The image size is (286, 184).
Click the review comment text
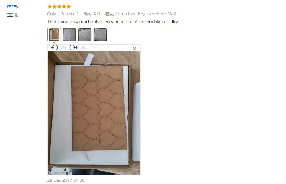pos(112,22)
